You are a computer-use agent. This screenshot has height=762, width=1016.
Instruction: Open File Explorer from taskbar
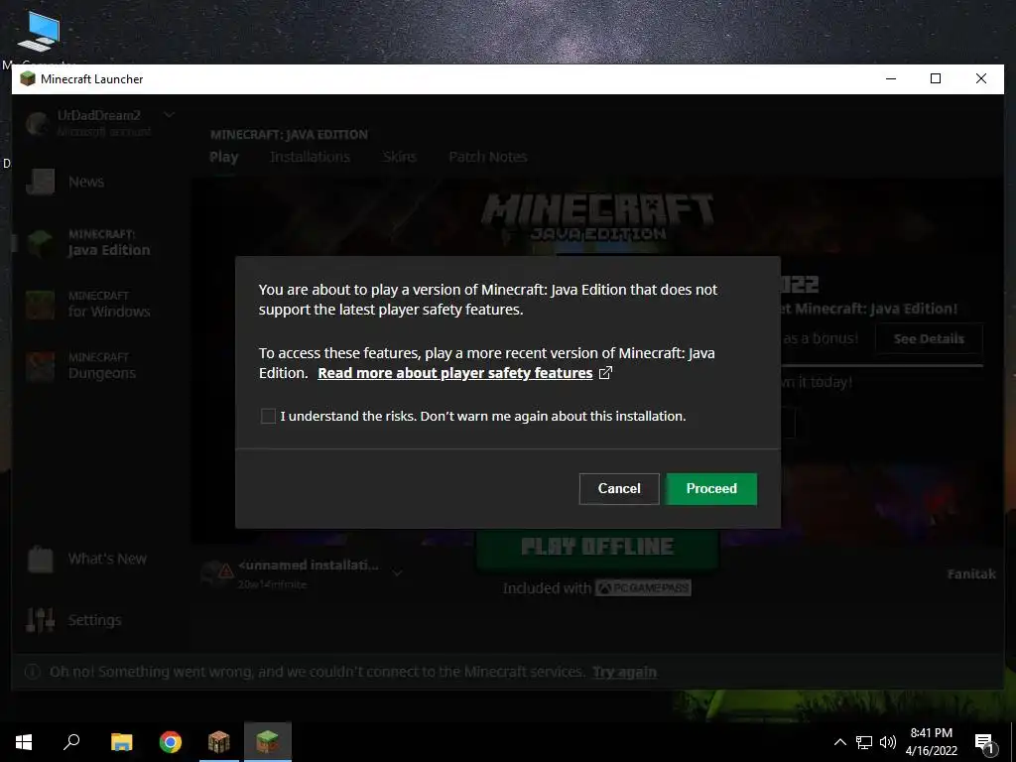click(121, 742)
